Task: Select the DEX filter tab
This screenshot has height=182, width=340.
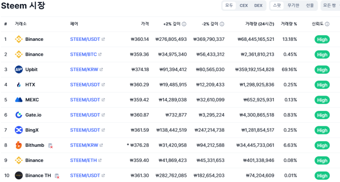Action: pyautogui.click(x=258, y=5)
